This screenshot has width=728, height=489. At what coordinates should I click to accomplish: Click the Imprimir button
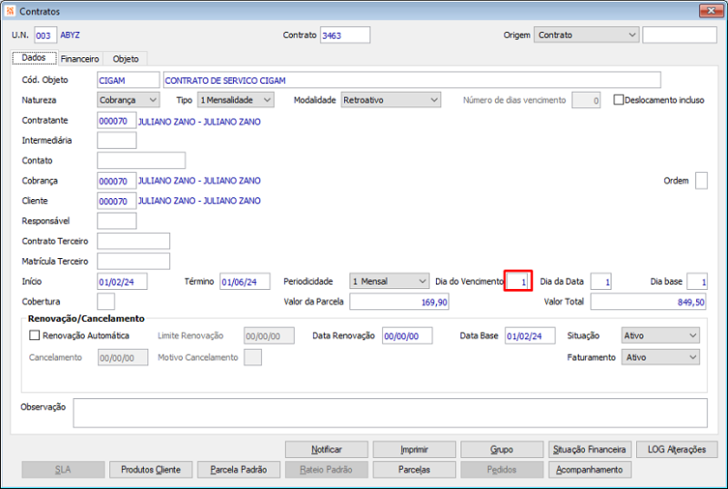tap(414, 449)
